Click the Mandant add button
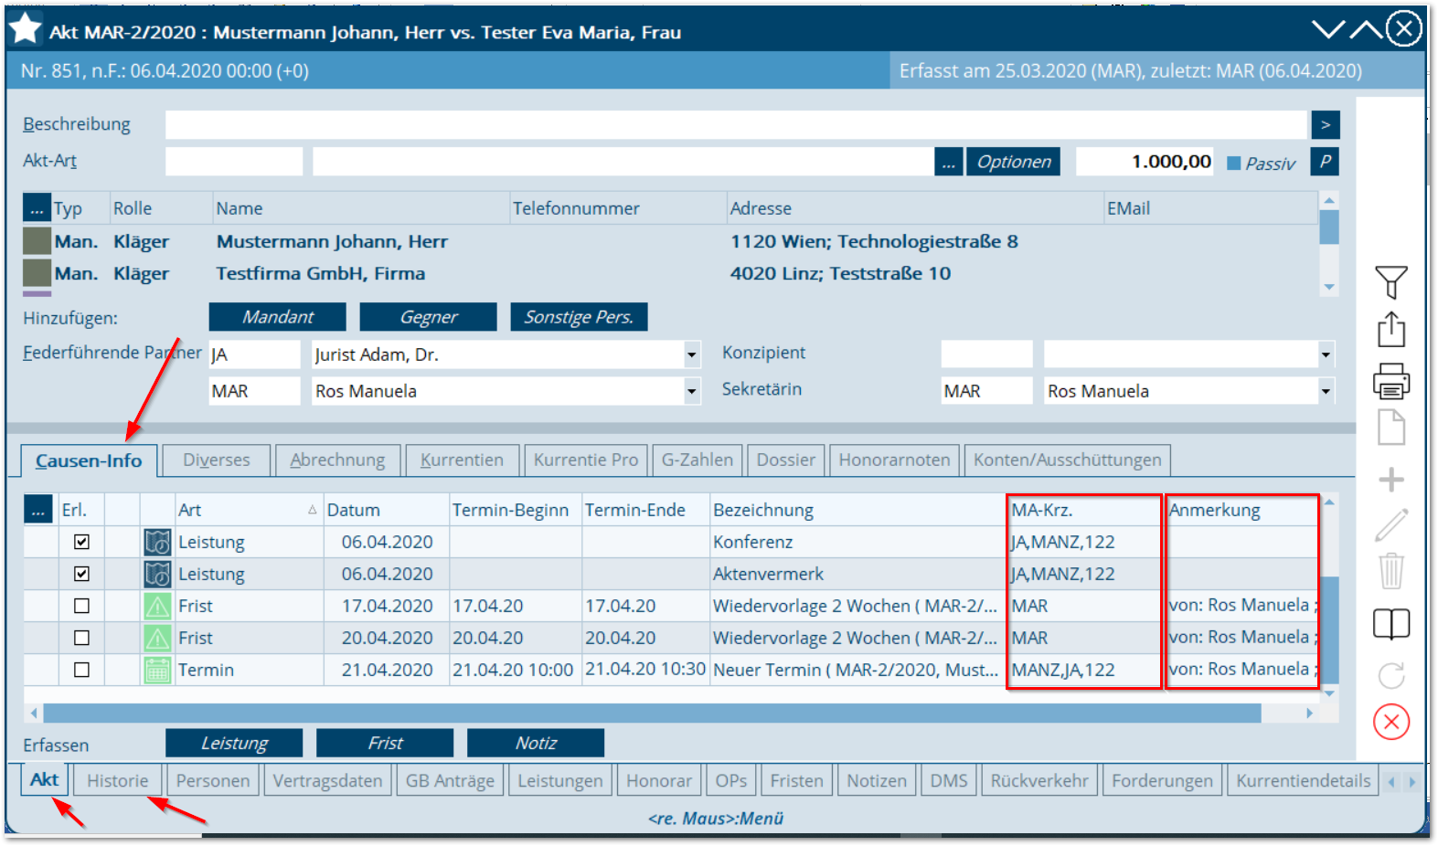 pyautogui.click(x=278, y=317)
